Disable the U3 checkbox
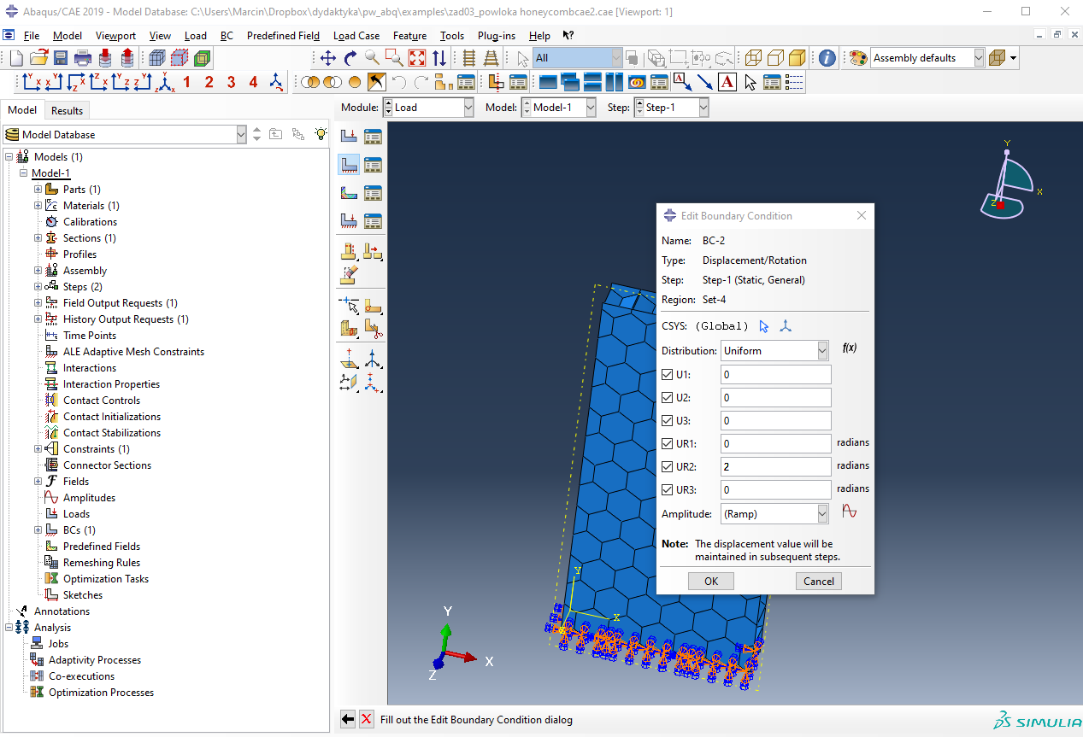 pyautogui.click(x=668, y=421)
